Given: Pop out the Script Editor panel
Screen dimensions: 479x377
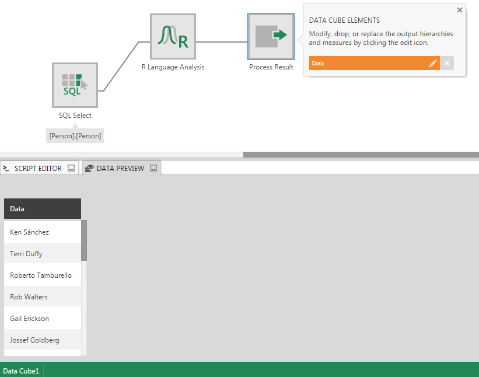Looking at the screenshot, I should [71, 168].
